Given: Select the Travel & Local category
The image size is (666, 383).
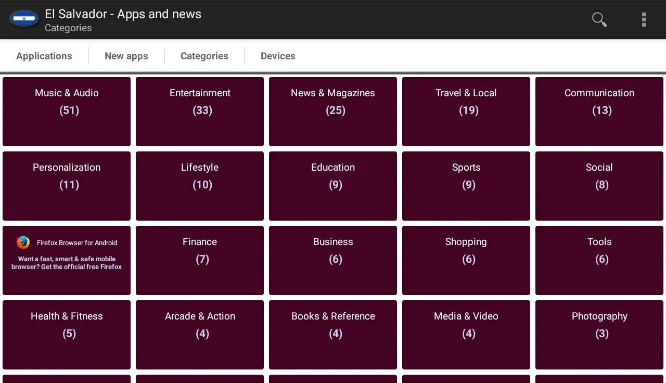Looking at the screenshot, I should [x=466, y=112].
